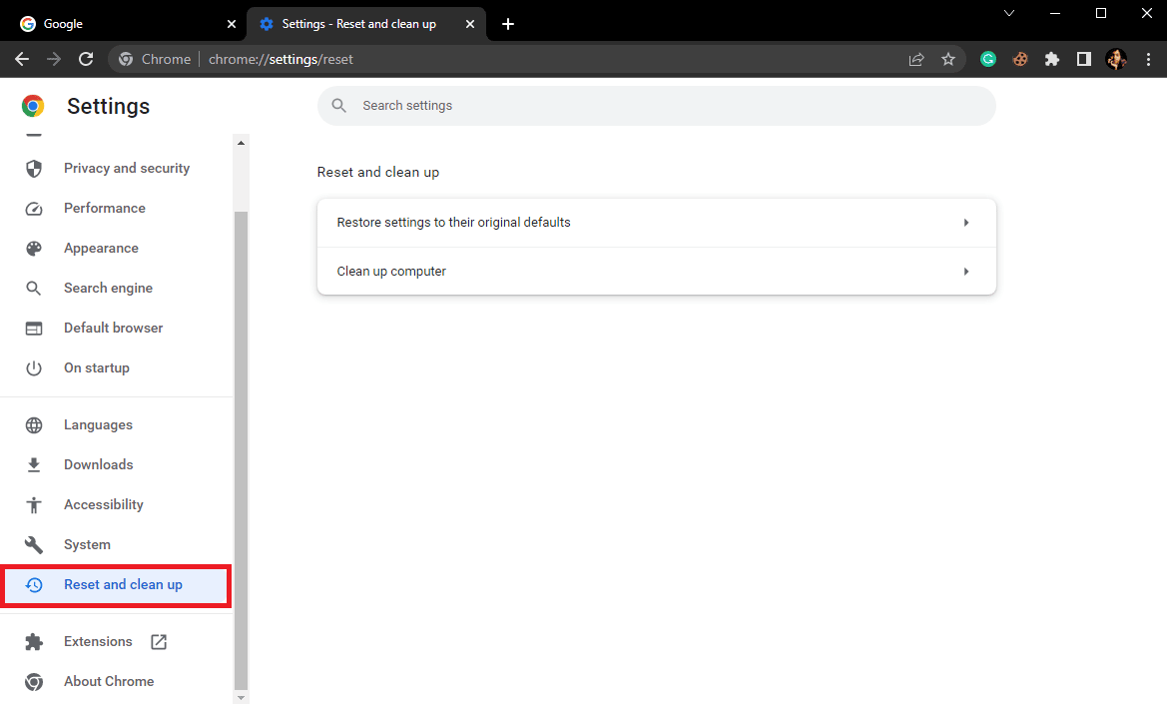Click the About Chrome logo icon
This screenshot has width=1167, height=704.
point(34,682)
